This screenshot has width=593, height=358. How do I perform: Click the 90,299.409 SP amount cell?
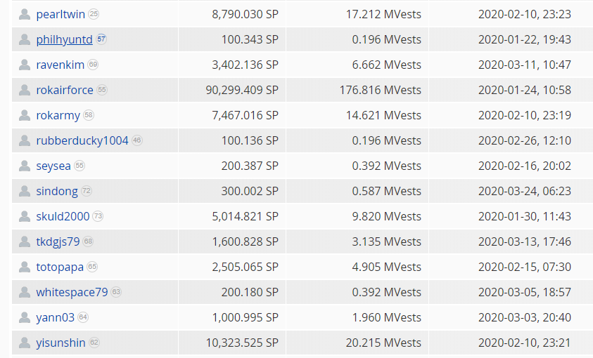pos(244,90)
